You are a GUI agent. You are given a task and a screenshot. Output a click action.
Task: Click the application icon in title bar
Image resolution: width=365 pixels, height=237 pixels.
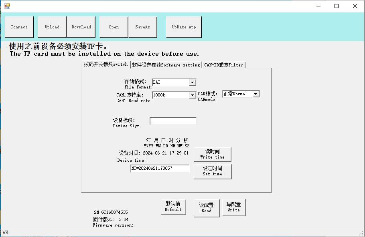point(7,6)
